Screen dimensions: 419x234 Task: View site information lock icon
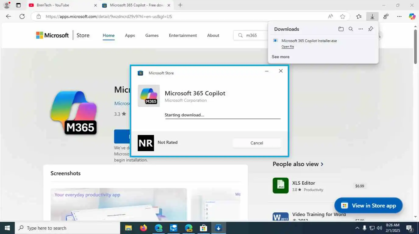(x=38, y=16)
